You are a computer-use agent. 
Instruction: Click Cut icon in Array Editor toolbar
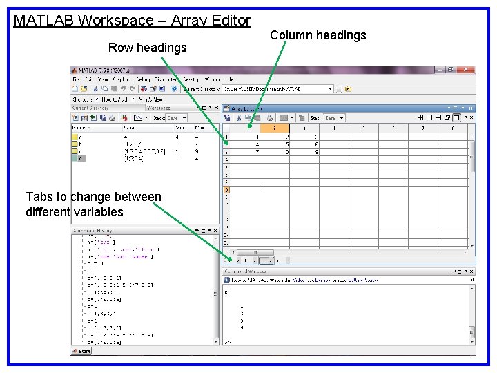tap(240, 118)
